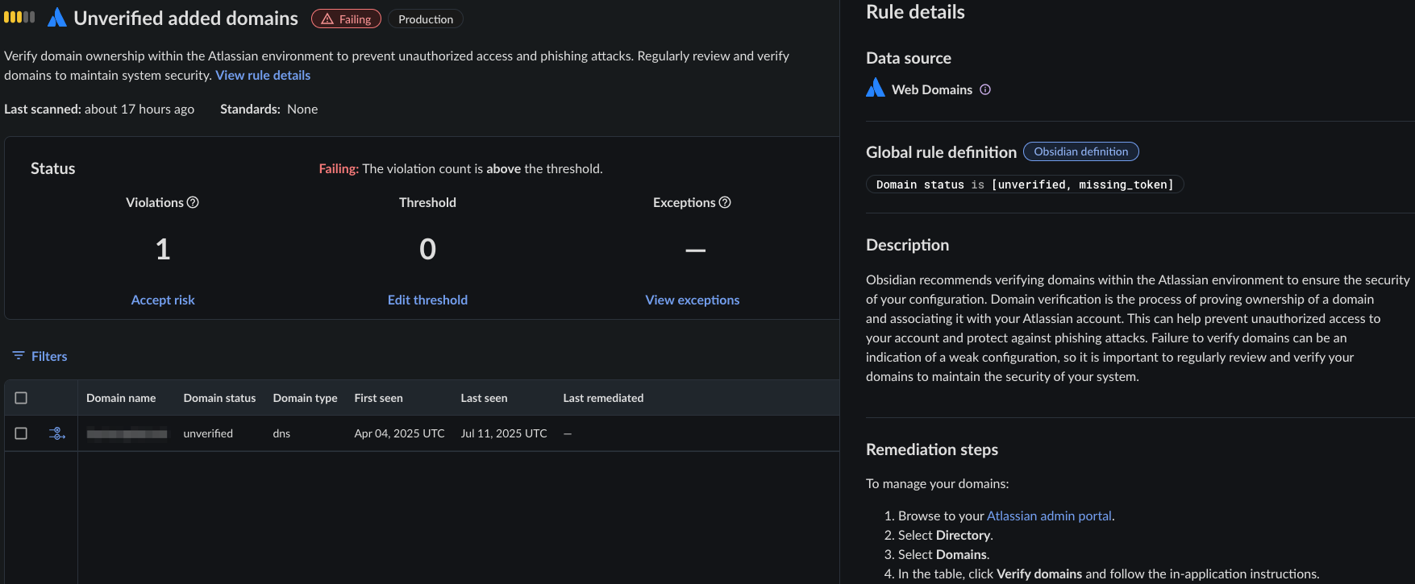Screen dimensions: 1415x584
Task: Sort by First seen column header
Action: click(x=378, y=398)
